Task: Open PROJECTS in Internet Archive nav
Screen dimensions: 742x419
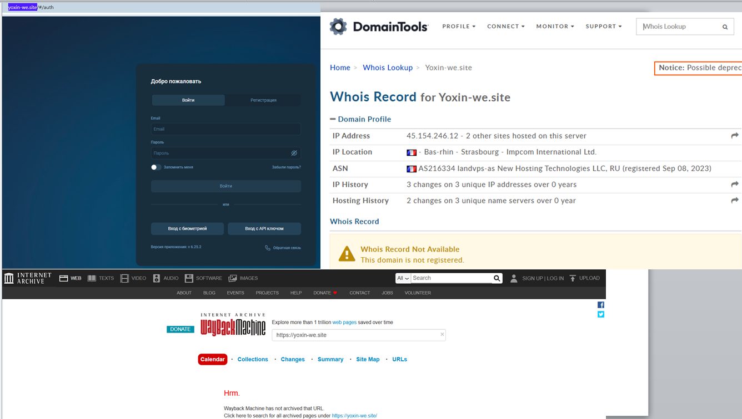Action: pyautogui.click(x=267, y=293)
